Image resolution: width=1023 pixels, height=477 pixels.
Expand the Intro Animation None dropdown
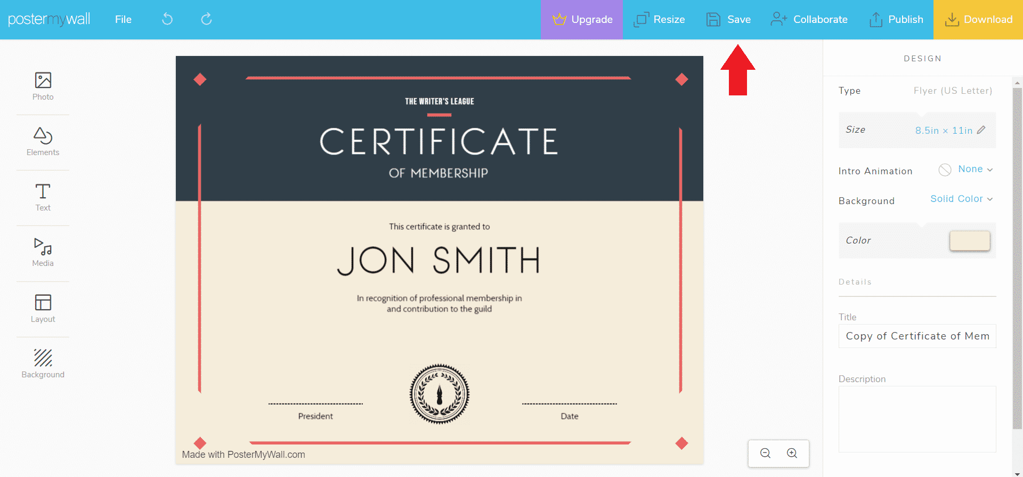(976, 169)
